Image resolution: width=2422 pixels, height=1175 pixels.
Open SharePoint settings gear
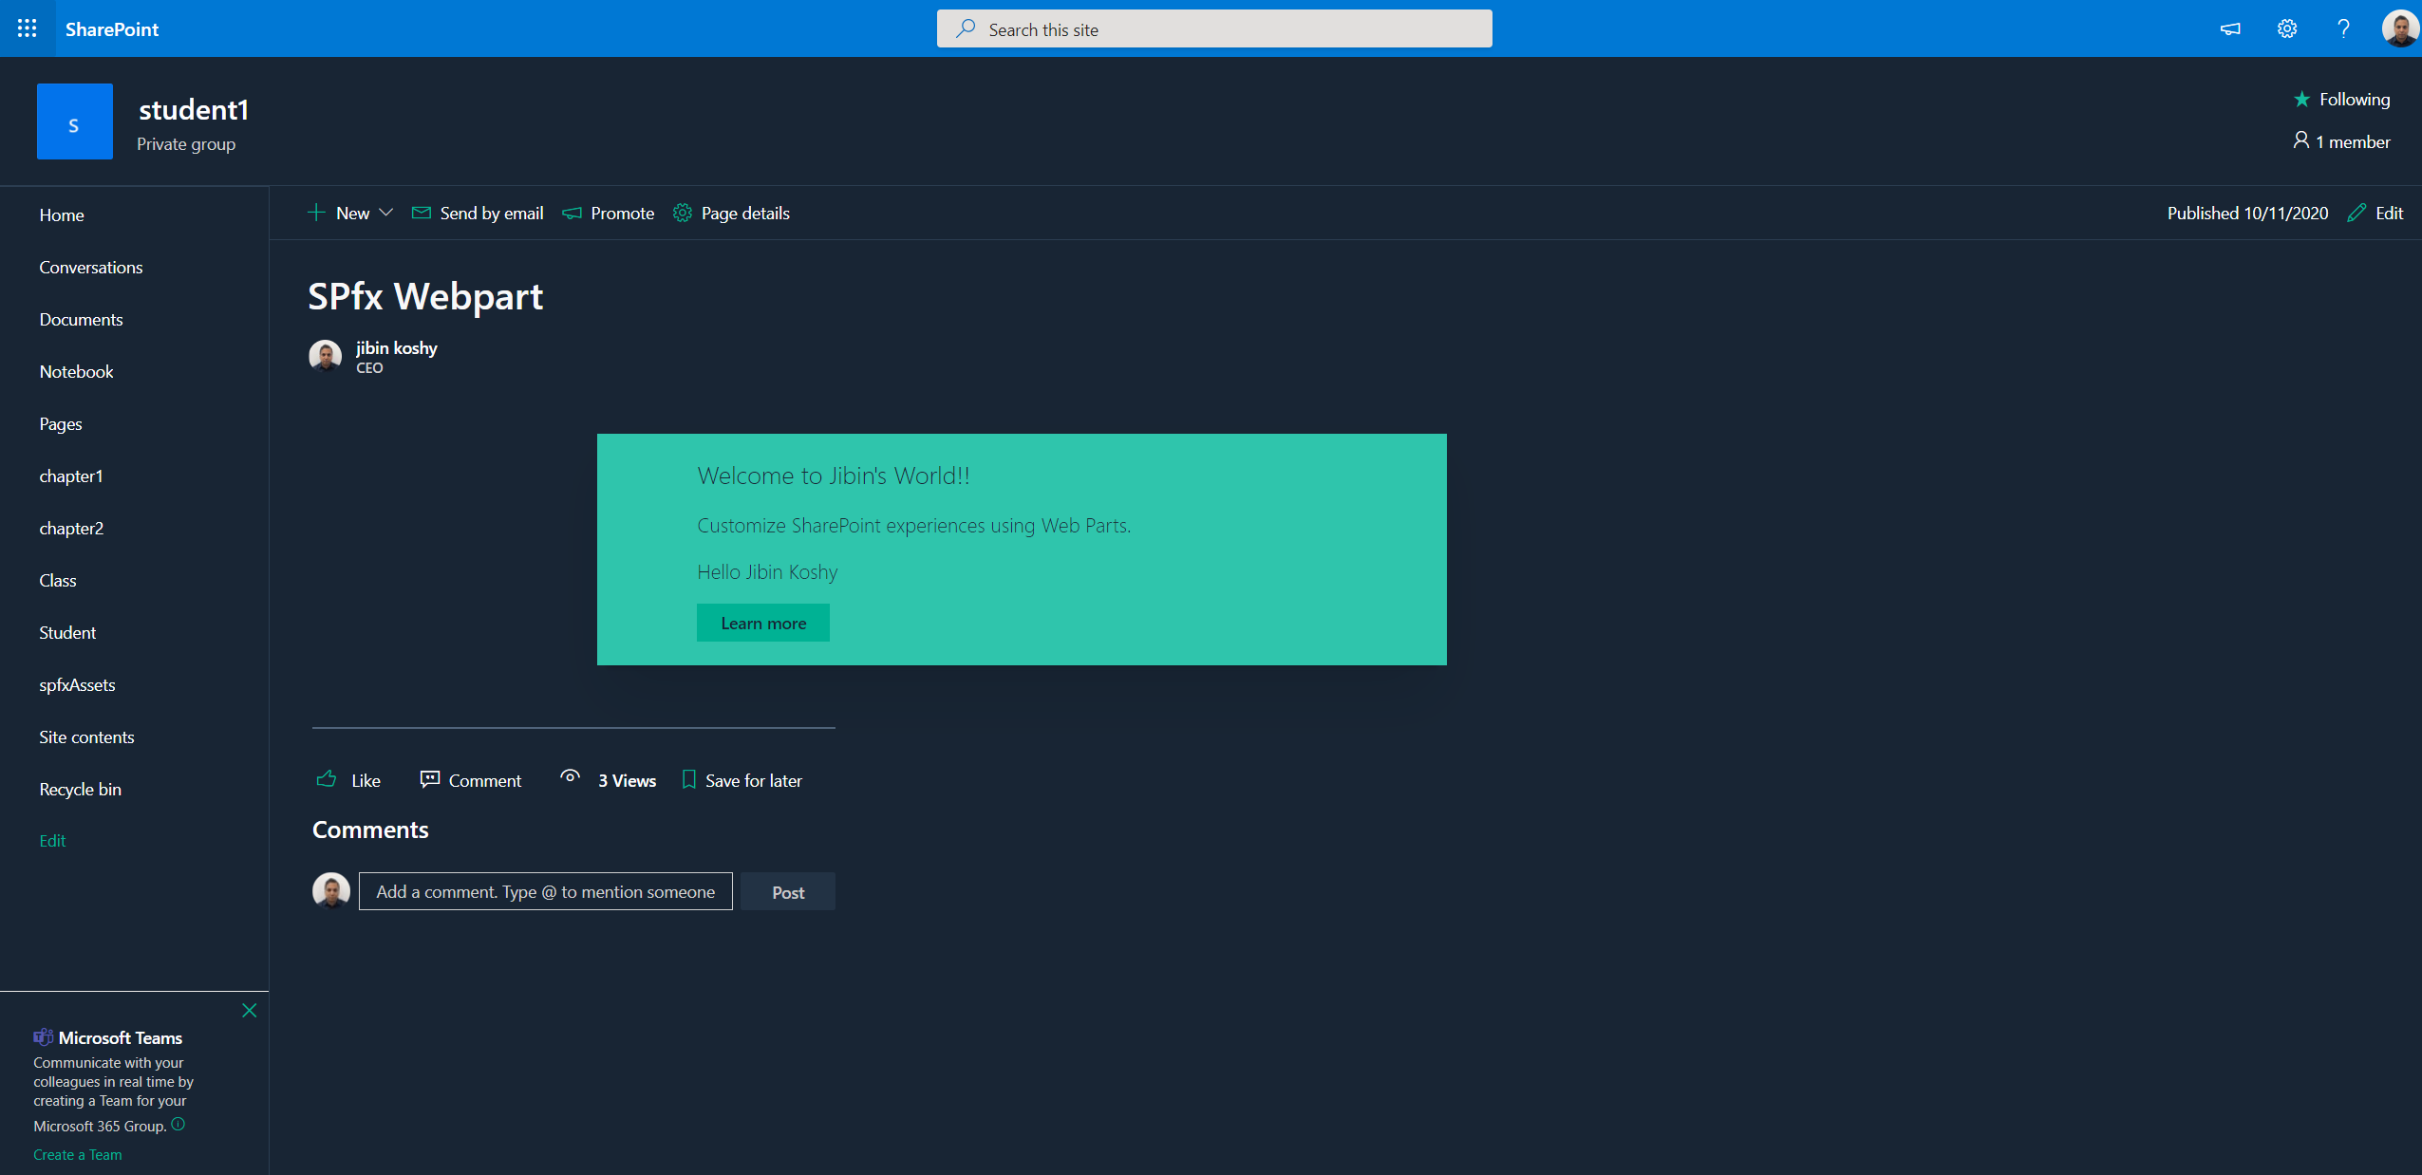(x=2286, y=28)
